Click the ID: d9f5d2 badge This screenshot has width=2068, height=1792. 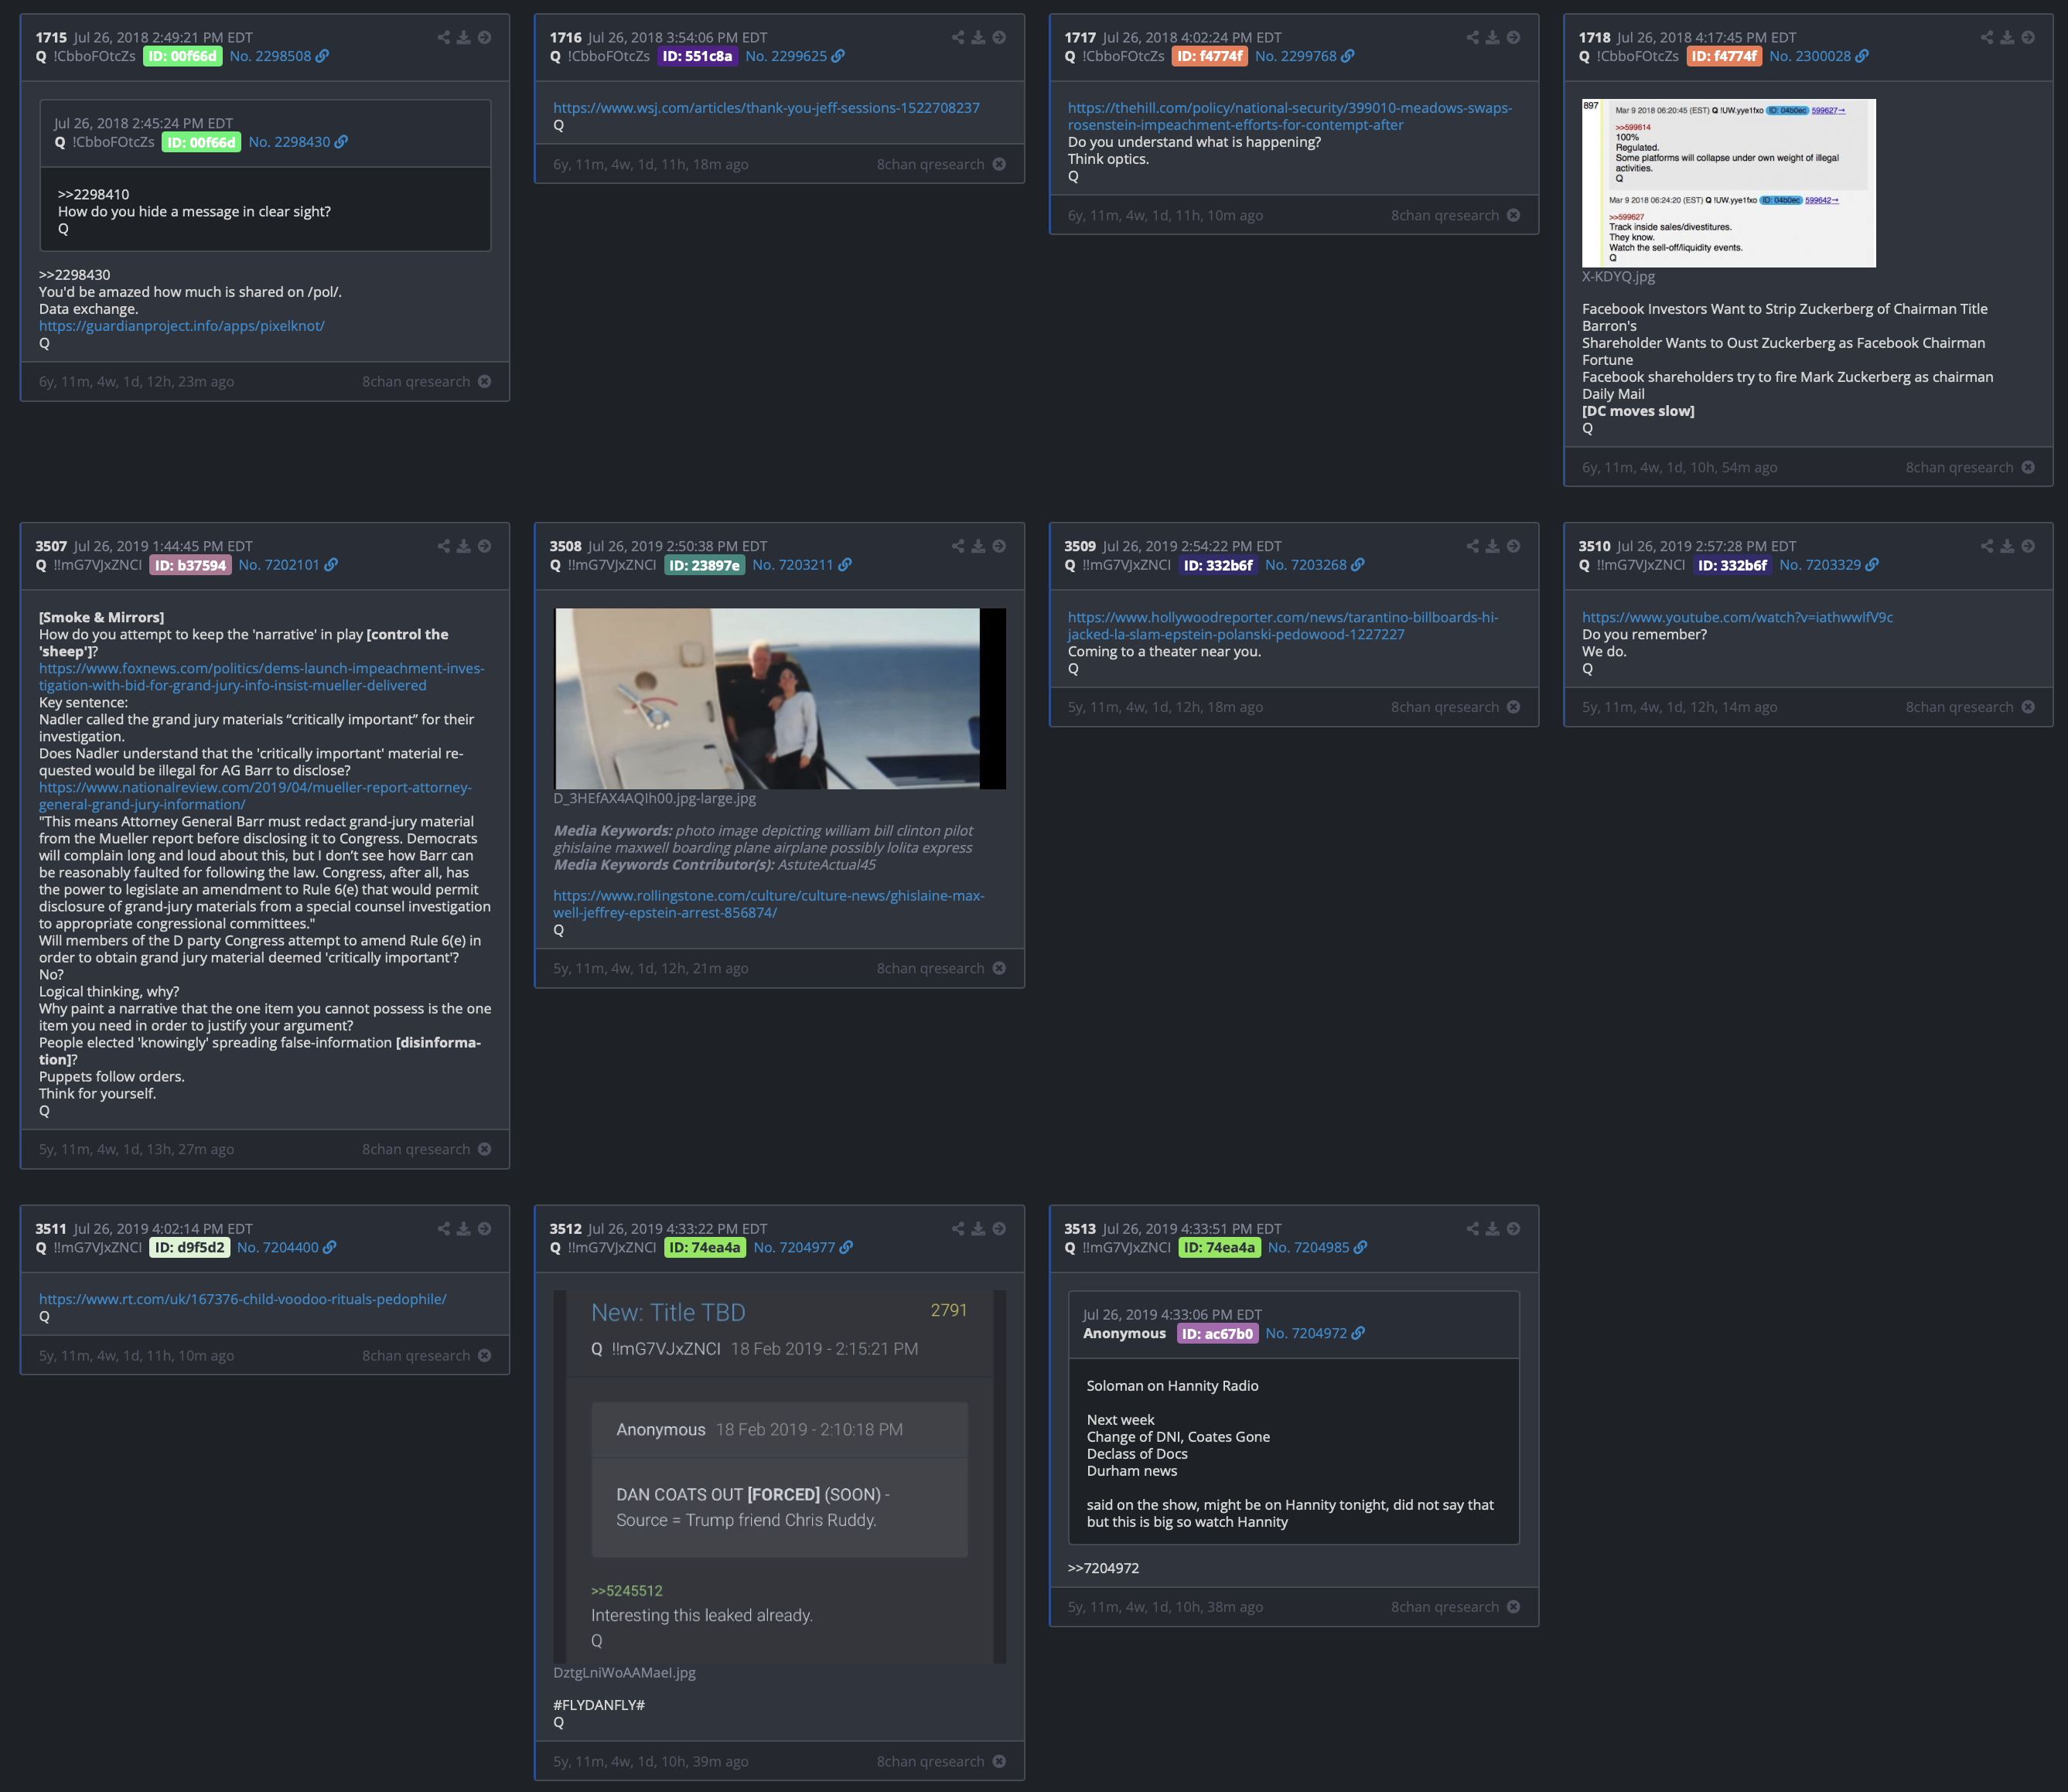[189, 1248]
